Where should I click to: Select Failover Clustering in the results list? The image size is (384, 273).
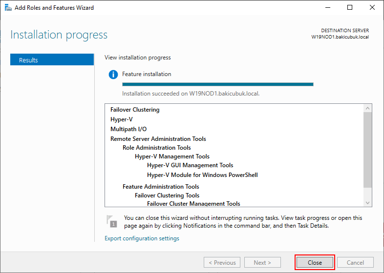coord(135,110)
